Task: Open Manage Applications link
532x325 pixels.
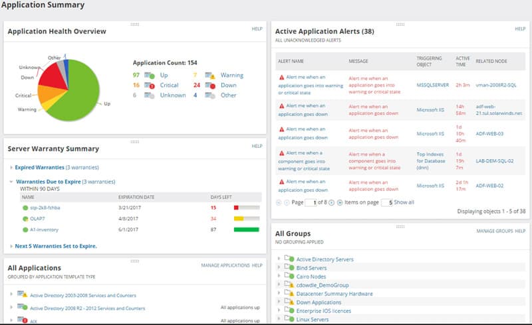Action: 225,265
